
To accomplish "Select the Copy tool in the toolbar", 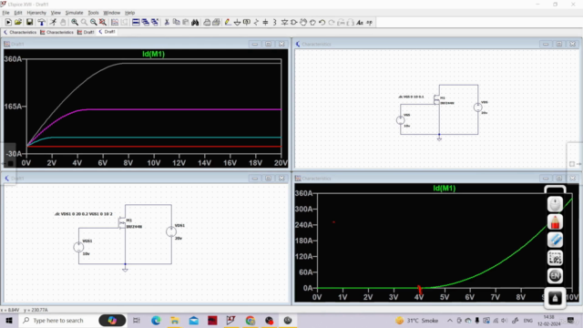I will point(176,22).
